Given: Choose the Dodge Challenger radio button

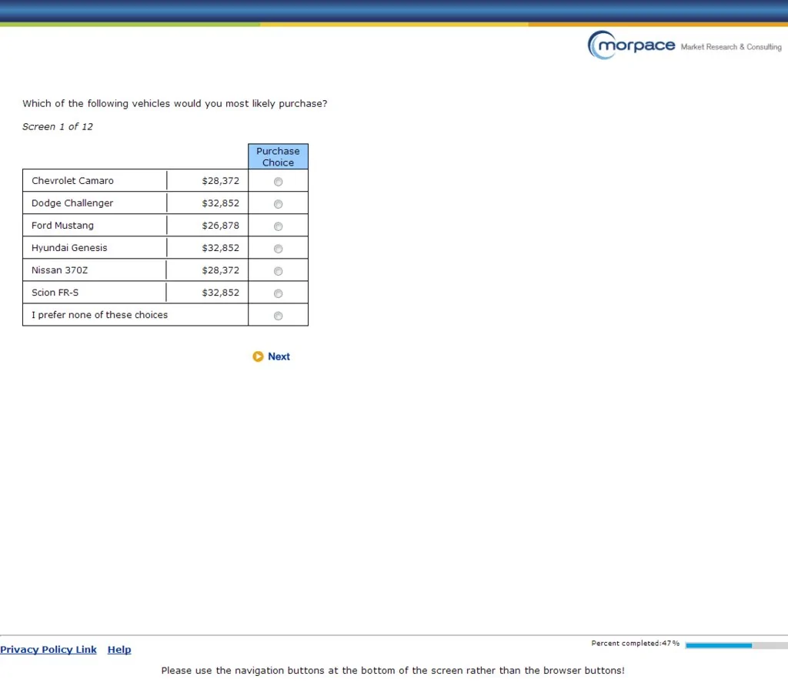Looking at the screenshot, I should 278,204.
